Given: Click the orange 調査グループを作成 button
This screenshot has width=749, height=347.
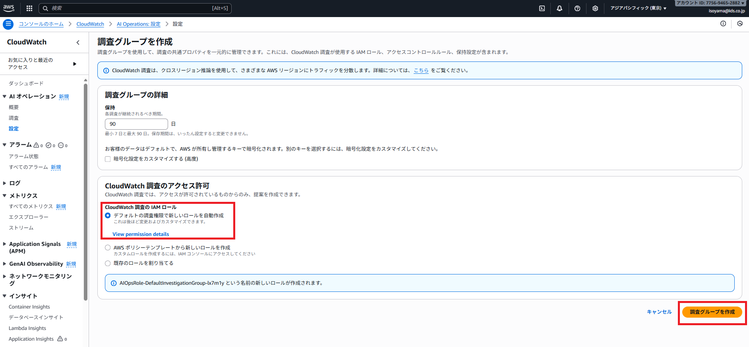Looking at the screenshot, I should (x=712, y=312).
